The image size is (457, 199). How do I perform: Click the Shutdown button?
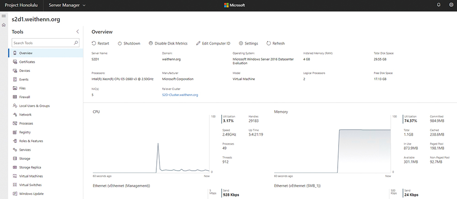pos(129,43)
